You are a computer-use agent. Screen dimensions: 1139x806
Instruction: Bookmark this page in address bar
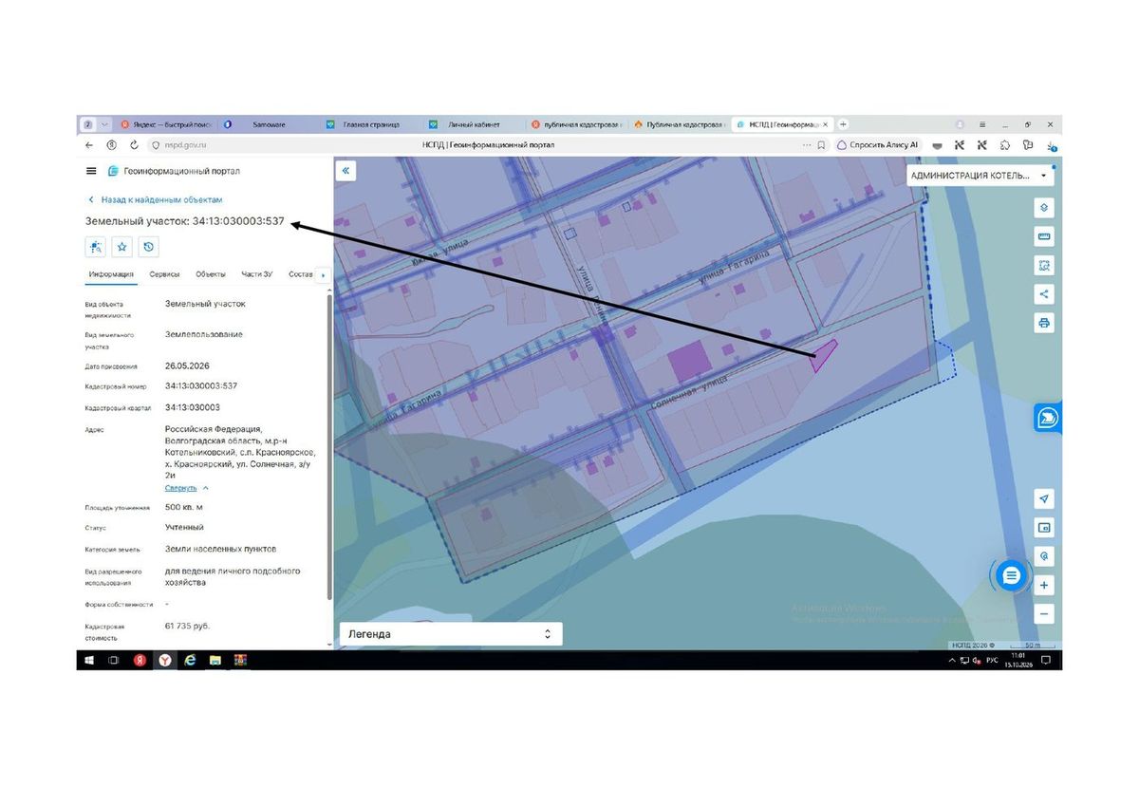[821, 145]
